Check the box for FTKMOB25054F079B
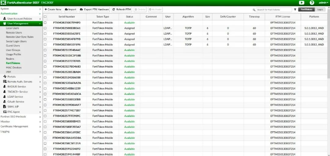Screen dimensions: 330x156 pyautogui.click(x=45, y=39)
